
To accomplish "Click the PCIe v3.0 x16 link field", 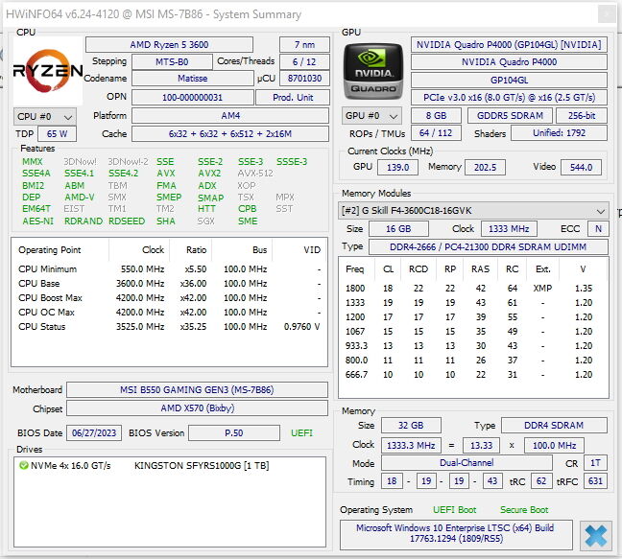I will (x=509, y=98).
